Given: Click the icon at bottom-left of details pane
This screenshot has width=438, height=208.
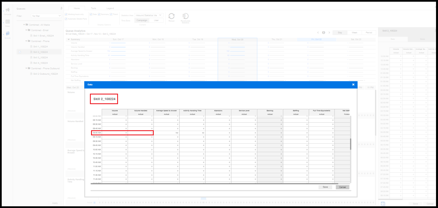Looking at the screenshot, I should [383, 203].
